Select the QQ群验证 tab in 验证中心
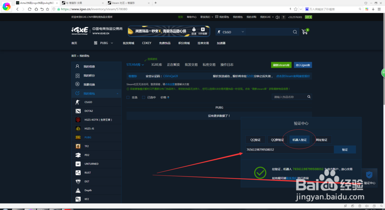The height and width of the screenshot is (210, 385). coord(278,140)
